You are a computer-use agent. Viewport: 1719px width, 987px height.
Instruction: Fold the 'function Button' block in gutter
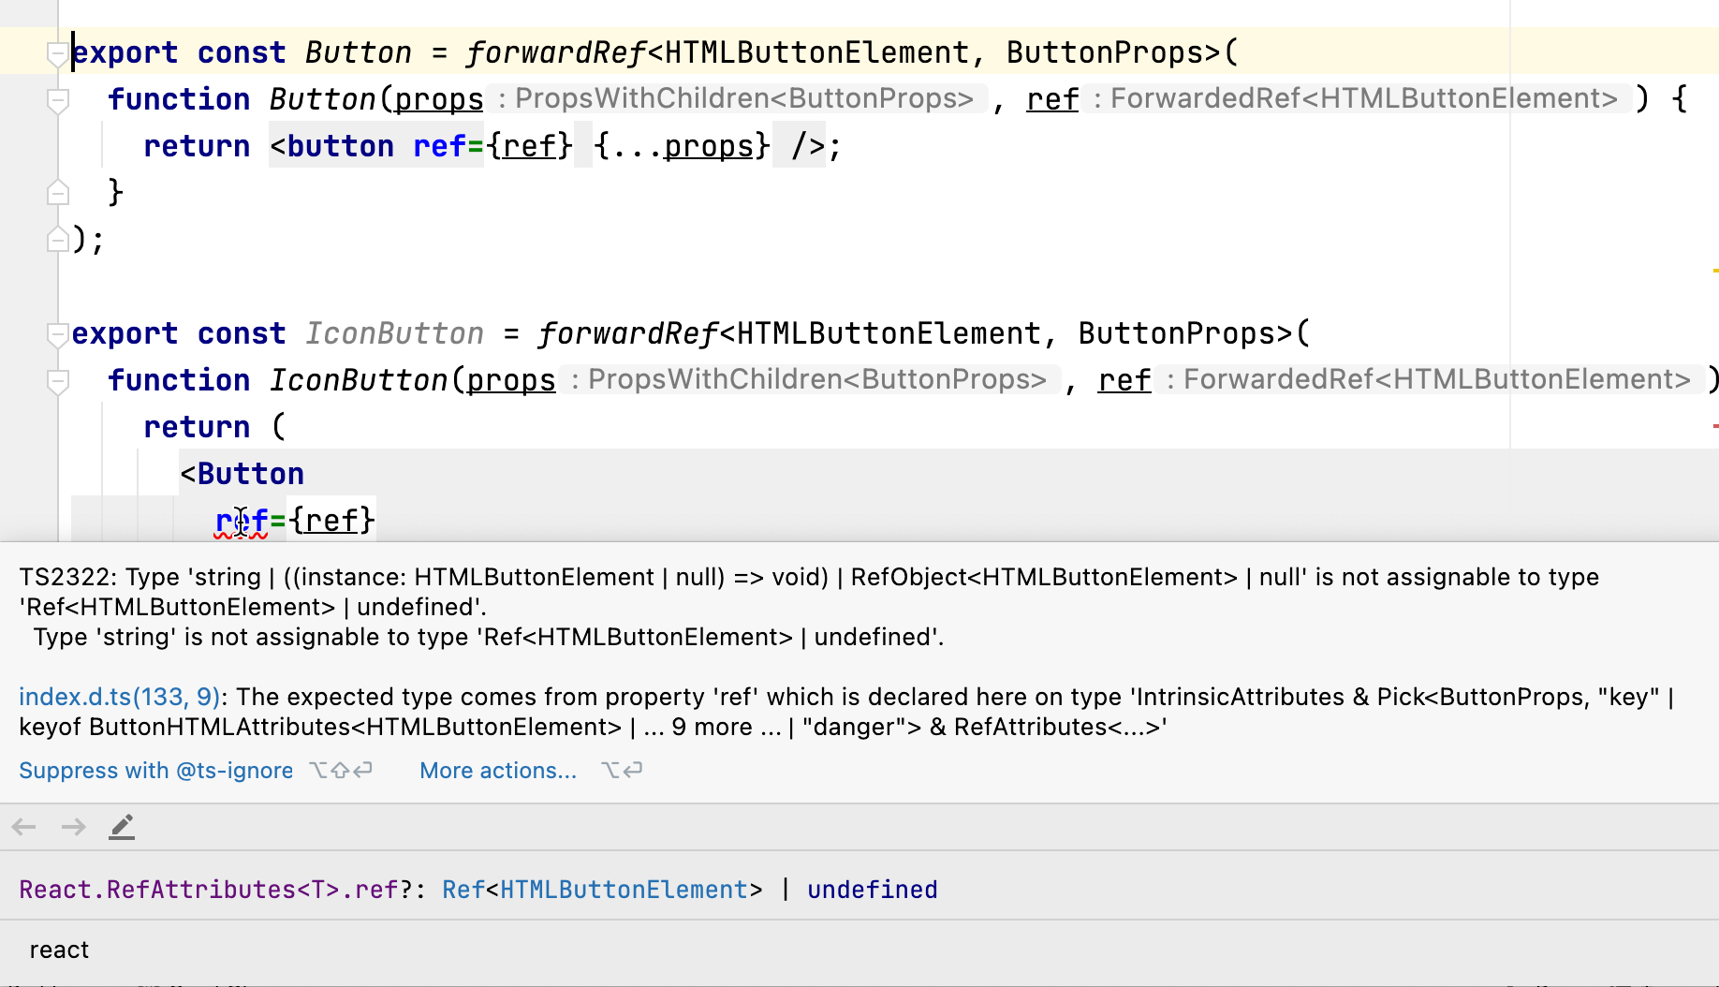pos(57,99)
